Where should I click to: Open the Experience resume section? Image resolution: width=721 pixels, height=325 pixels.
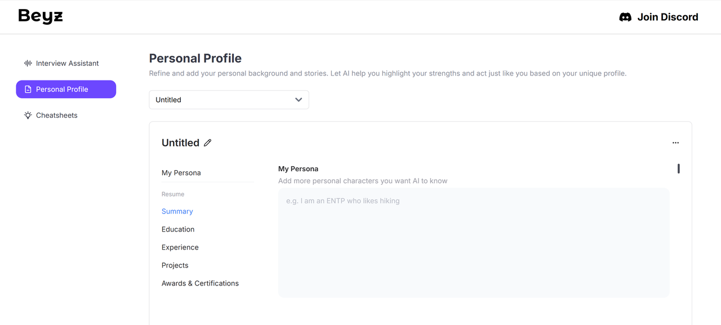180,247
